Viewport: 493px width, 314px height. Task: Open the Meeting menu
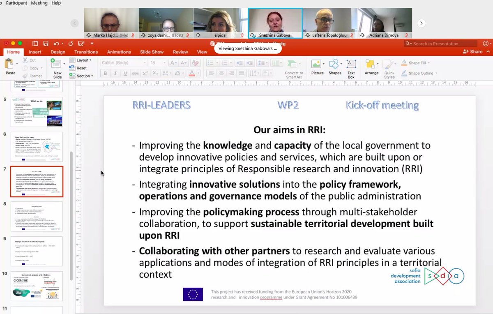(x=39, y=3)
